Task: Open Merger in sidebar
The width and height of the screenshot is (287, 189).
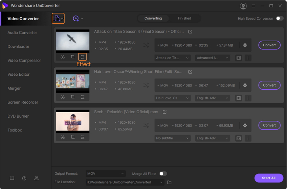Action: (14, 88)
